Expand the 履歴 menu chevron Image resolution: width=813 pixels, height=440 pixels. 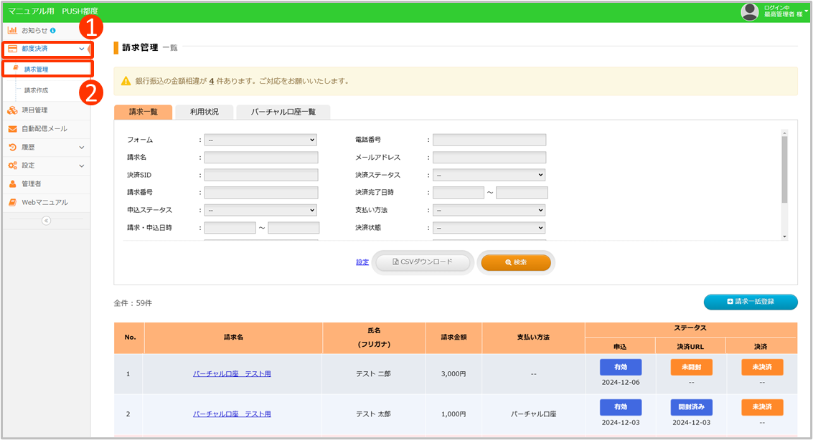click(81, 147)
